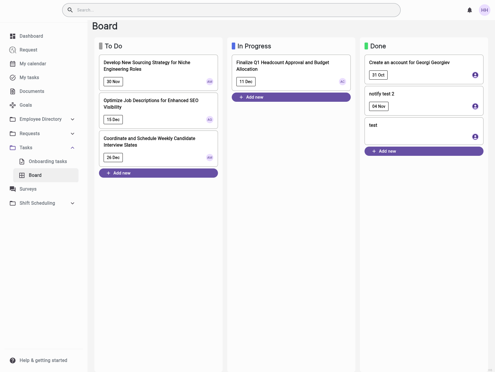Click assignee icon on 'notify test 2' card
Image resolution: width=495 pixels, height=372 pixels.
pos(475,106)
